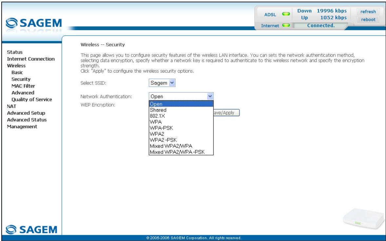
Task: Choose Mixed WPA2/WPA authentication option
Action: pos(181,146)
